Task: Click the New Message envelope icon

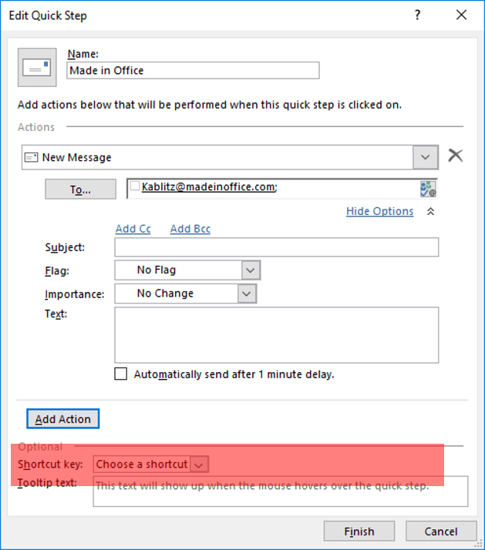Action: point(32,157)
